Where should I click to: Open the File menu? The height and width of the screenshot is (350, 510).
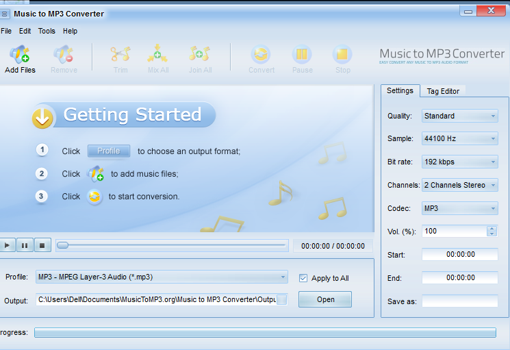pyautogui.click(x=6, y=31)
